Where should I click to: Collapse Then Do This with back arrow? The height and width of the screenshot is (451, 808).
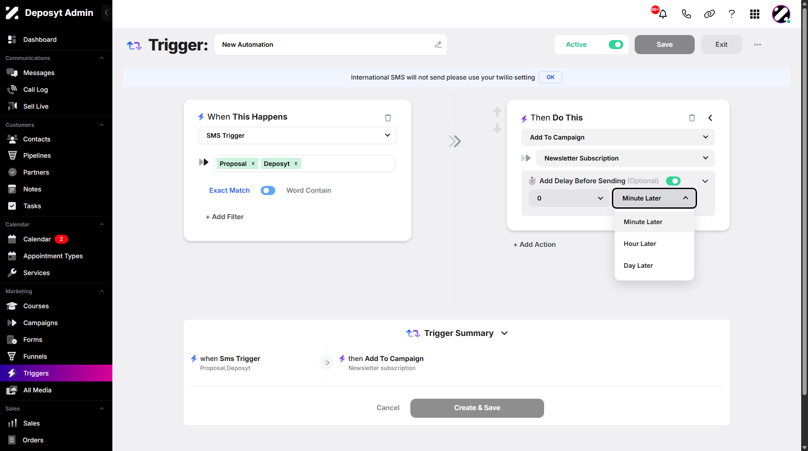coord(710,118)
